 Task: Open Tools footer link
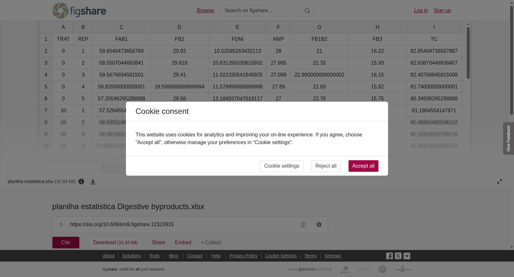point(154,256)
